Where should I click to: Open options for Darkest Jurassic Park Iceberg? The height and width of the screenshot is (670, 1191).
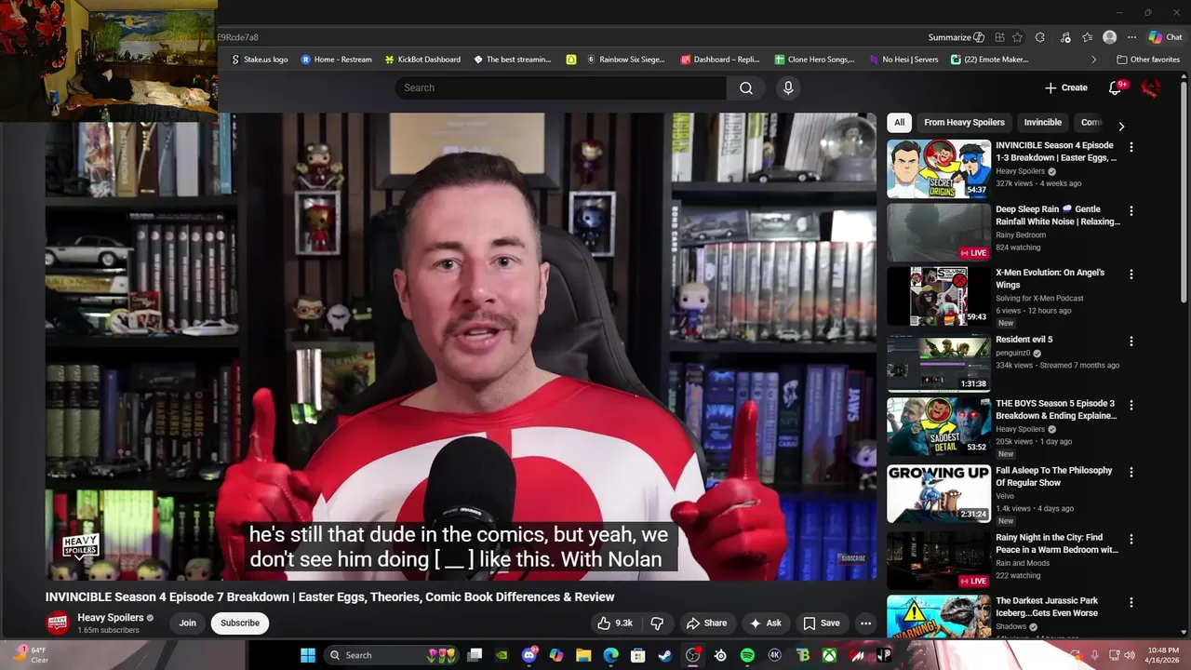1131,603
